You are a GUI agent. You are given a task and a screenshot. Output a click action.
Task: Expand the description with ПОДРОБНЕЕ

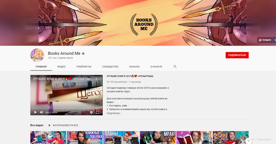(114, 113)
